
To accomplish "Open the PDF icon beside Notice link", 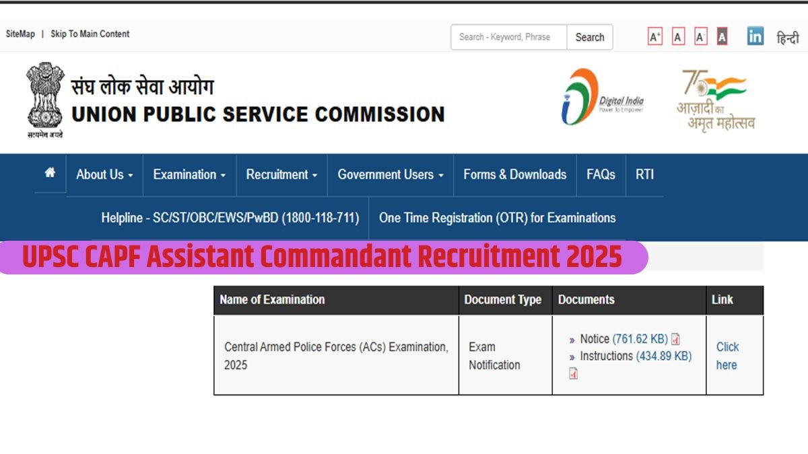I will click(674, 339).
